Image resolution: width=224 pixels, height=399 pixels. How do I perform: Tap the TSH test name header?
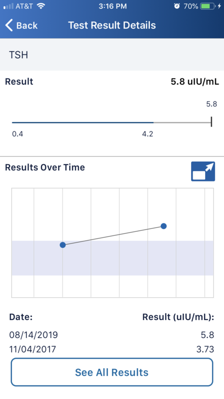pyautogui.click(x=18, y=55)
